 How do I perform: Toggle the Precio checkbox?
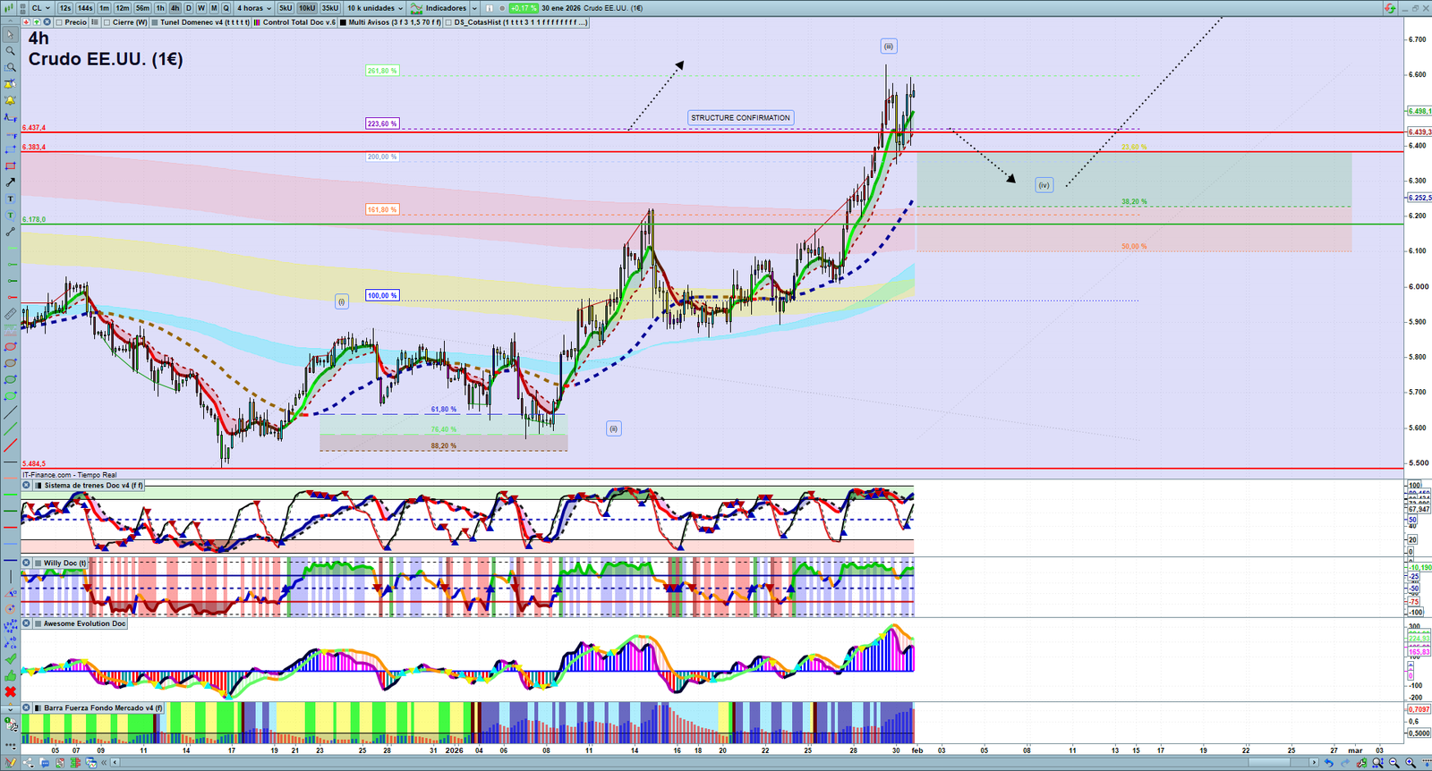(59, 22)
